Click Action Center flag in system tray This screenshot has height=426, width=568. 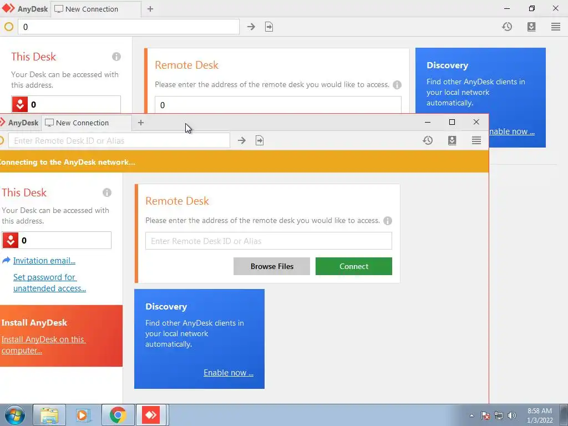pos(485,416)
